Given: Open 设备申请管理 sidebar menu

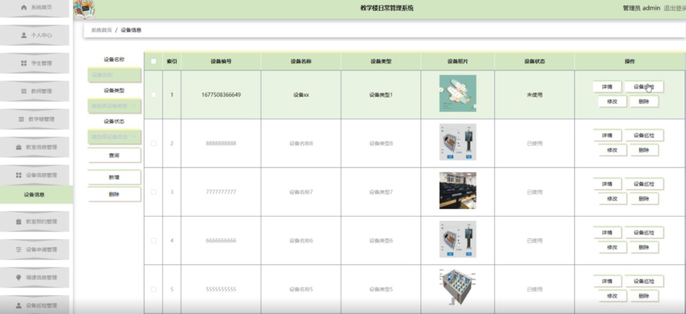Looking at the screenshot, I should 35,250.
